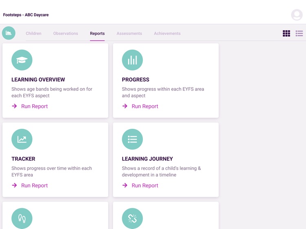Click arrow icon beside Tracker Run Report
The height and width of the screenshot is (229, 306).
pos(14,185)
